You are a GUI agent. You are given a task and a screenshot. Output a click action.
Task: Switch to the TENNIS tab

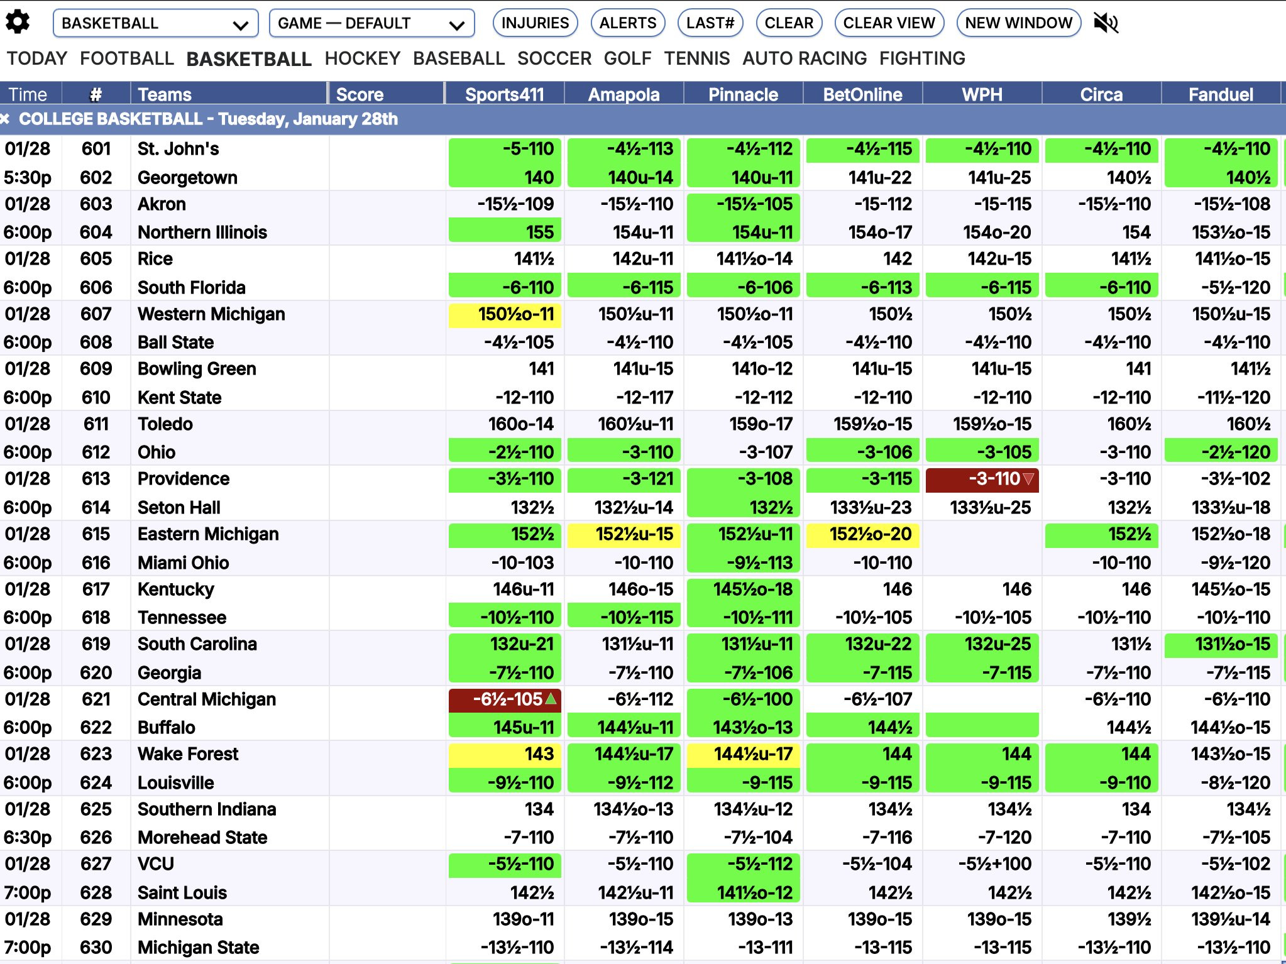[696, 58]
